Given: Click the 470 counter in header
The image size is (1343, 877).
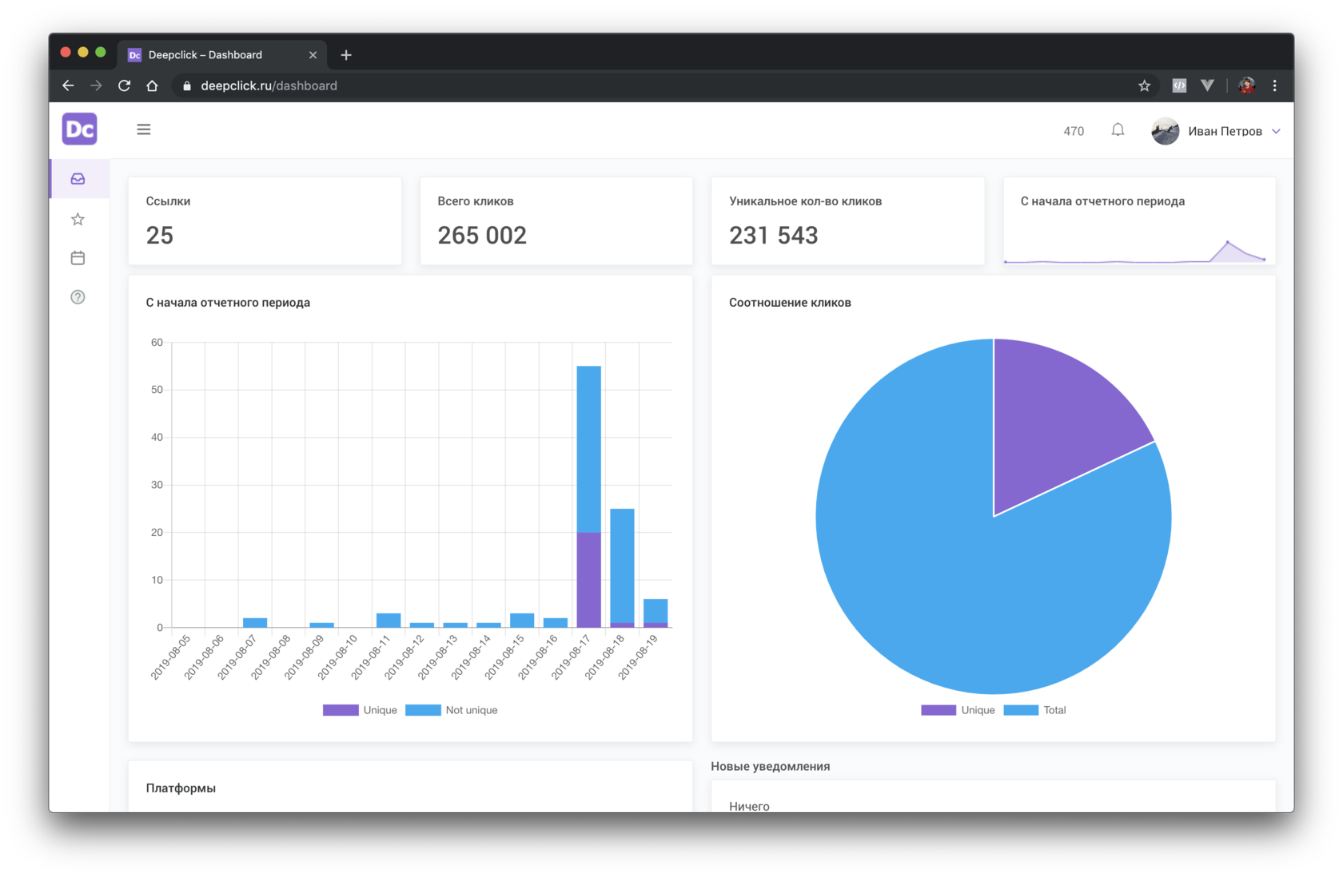Looking at the screenshot, I should coord(1074,131).
